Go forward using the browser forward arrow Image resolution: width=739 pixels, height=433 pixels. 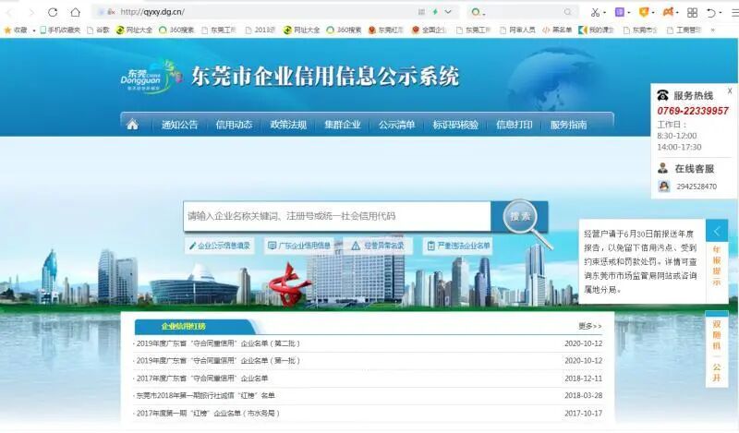pos(31,12)
